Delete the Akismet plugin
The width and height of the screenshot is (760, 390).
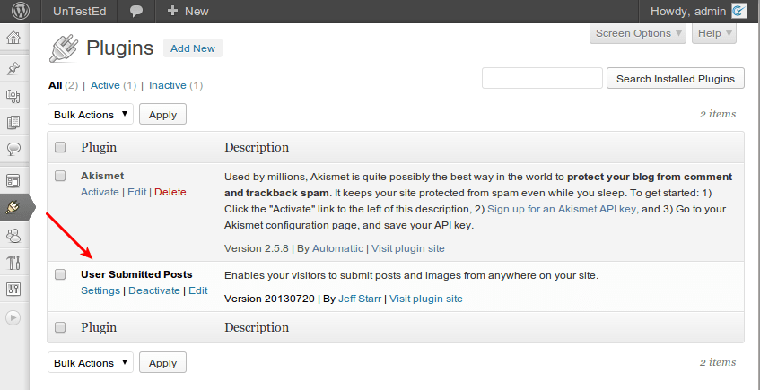click(170, 192)
